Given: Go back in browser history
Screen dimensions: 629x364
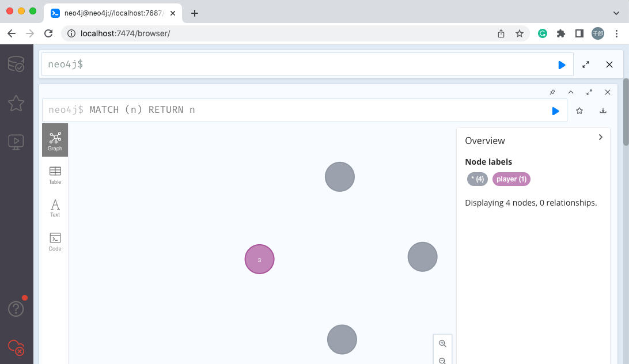Looking at the screenshot, I should (x=12, y=34).
